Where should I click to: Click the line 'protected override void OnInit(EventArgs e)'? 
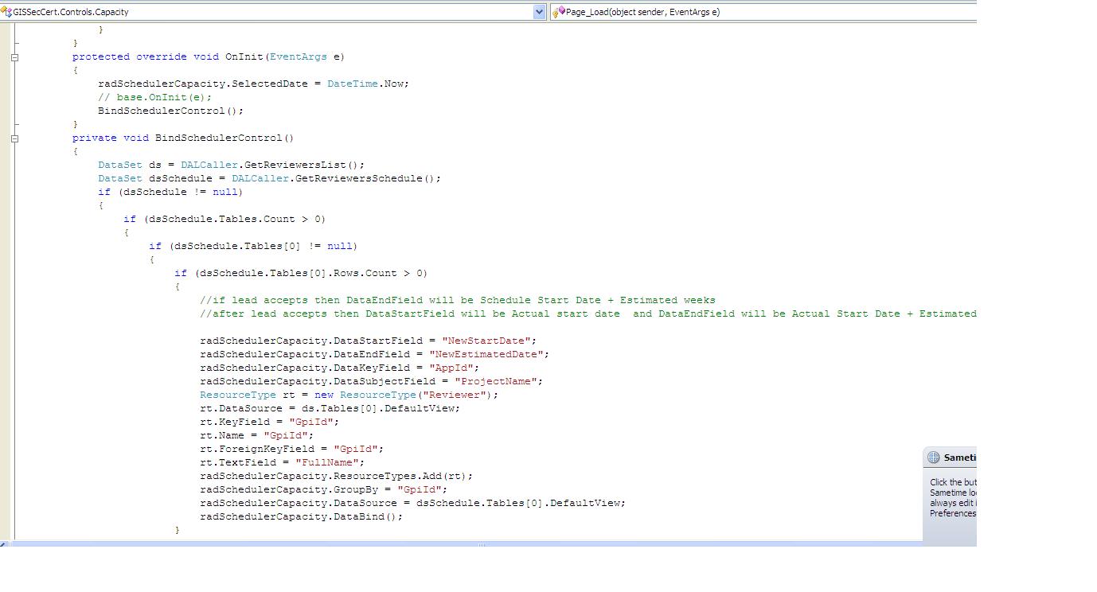208,56
